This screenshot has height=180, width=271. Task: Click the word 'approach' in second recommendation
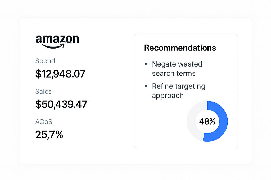click(168, 96)
